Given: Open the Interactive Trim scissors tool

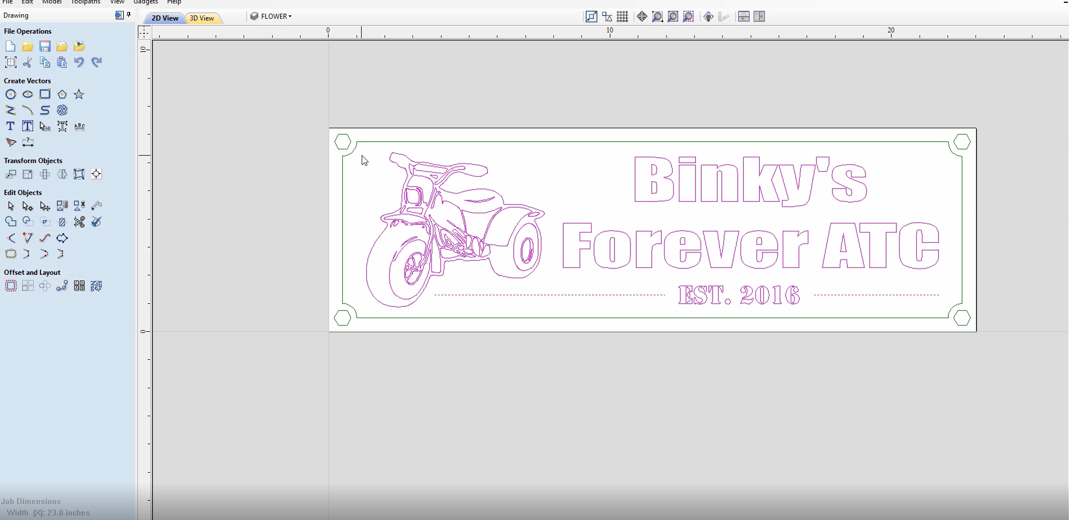Looking at the screenshot, I should (x=79, y=222).
